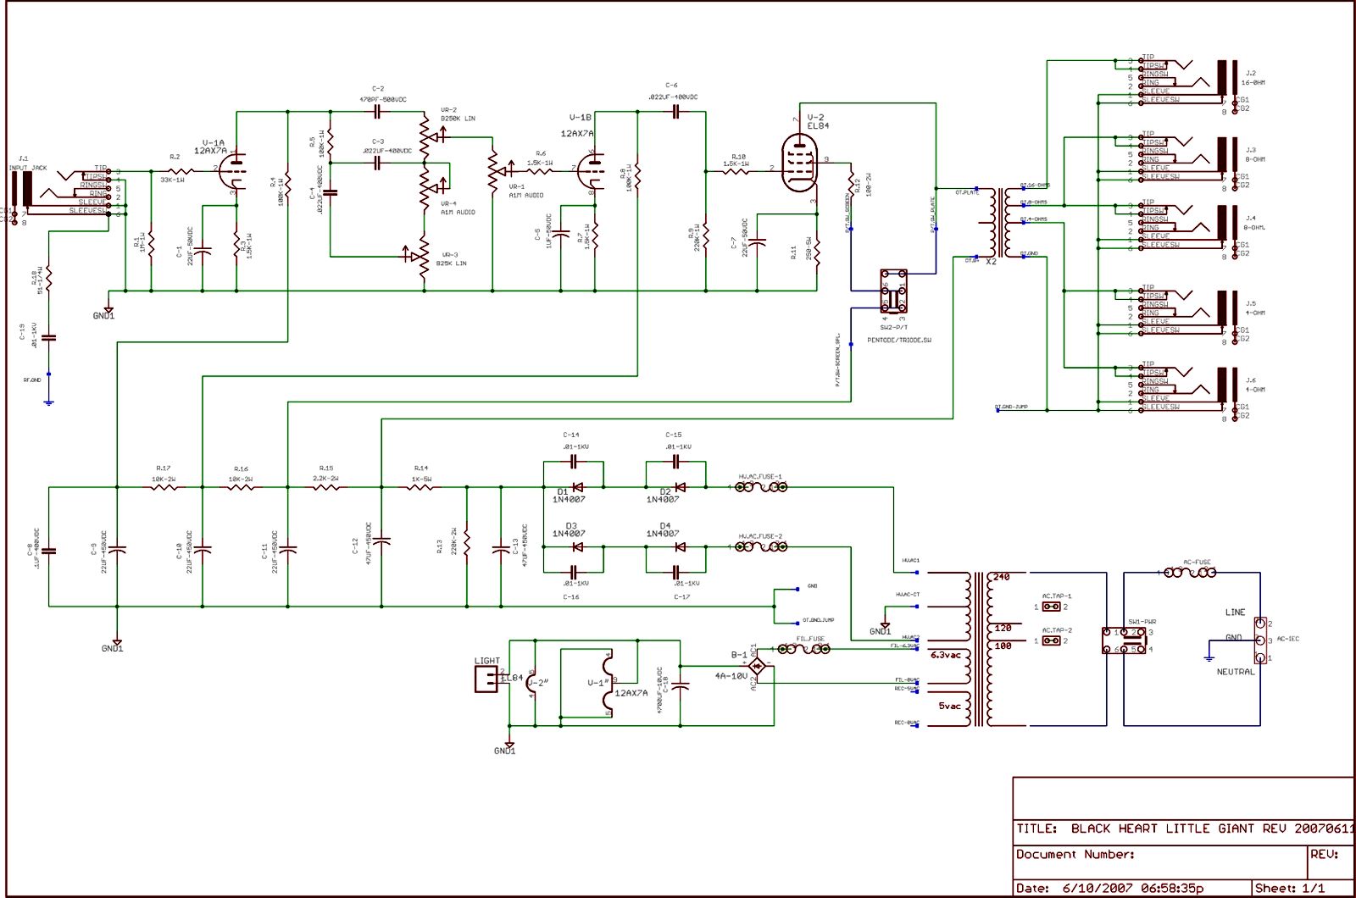Select the AC-IEC inlet connector
The height and width of the screenshot is (898, 1356).
tap(1261, 640)
